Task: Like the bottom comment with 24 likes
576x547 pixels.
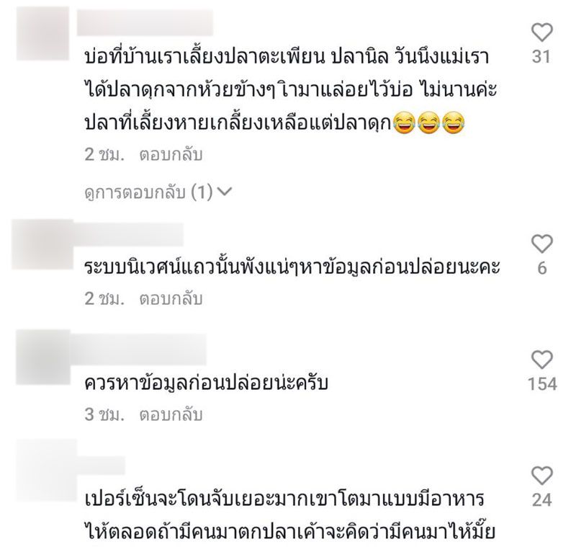Action: coord(542,476)
